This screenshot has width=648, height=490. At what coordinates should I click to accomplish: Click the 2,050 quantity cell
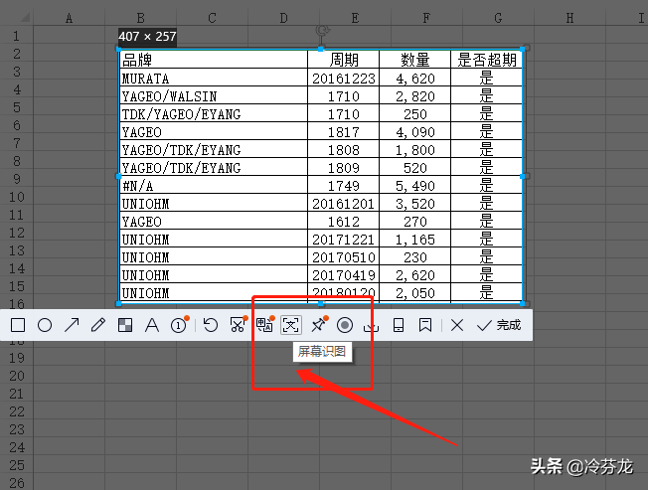tap(414, 293)
